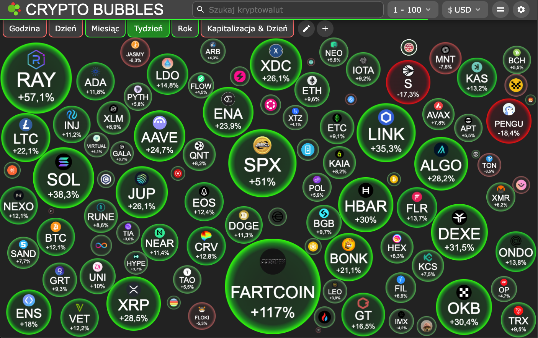The width and height of the screenshot is (538, 338).
Task: Select the FARTCOIN bubble
Action: tap(273, 286)
